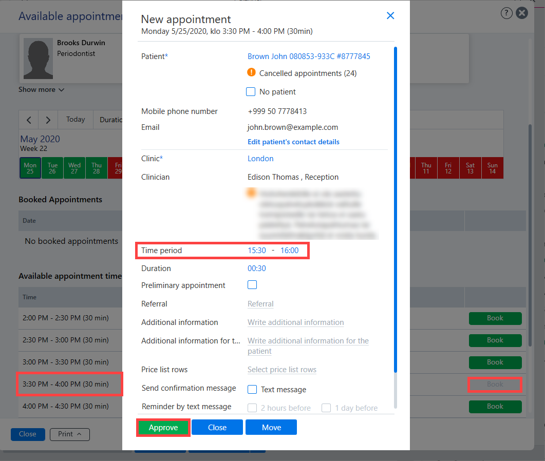Select Mon 25 in calendar strip
The width and height of the screenshot is (545, 461).
tap(30, 168)
